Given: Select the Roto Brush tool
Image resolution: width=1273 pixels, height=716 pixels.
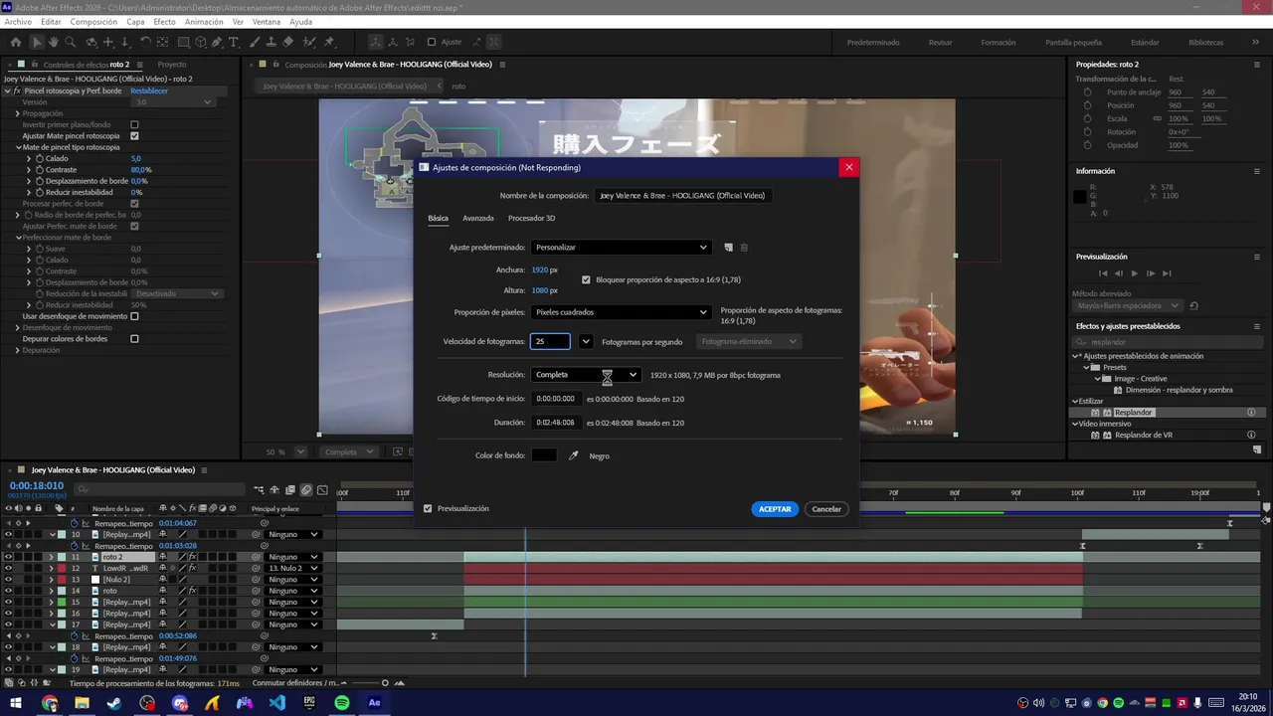Looking at the screenshot, I should coord(308,42).
